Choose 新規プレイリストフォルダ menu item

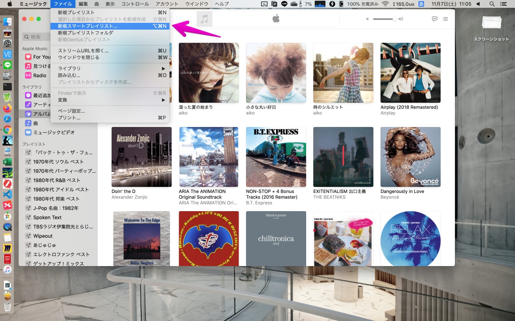coord(110,33)
